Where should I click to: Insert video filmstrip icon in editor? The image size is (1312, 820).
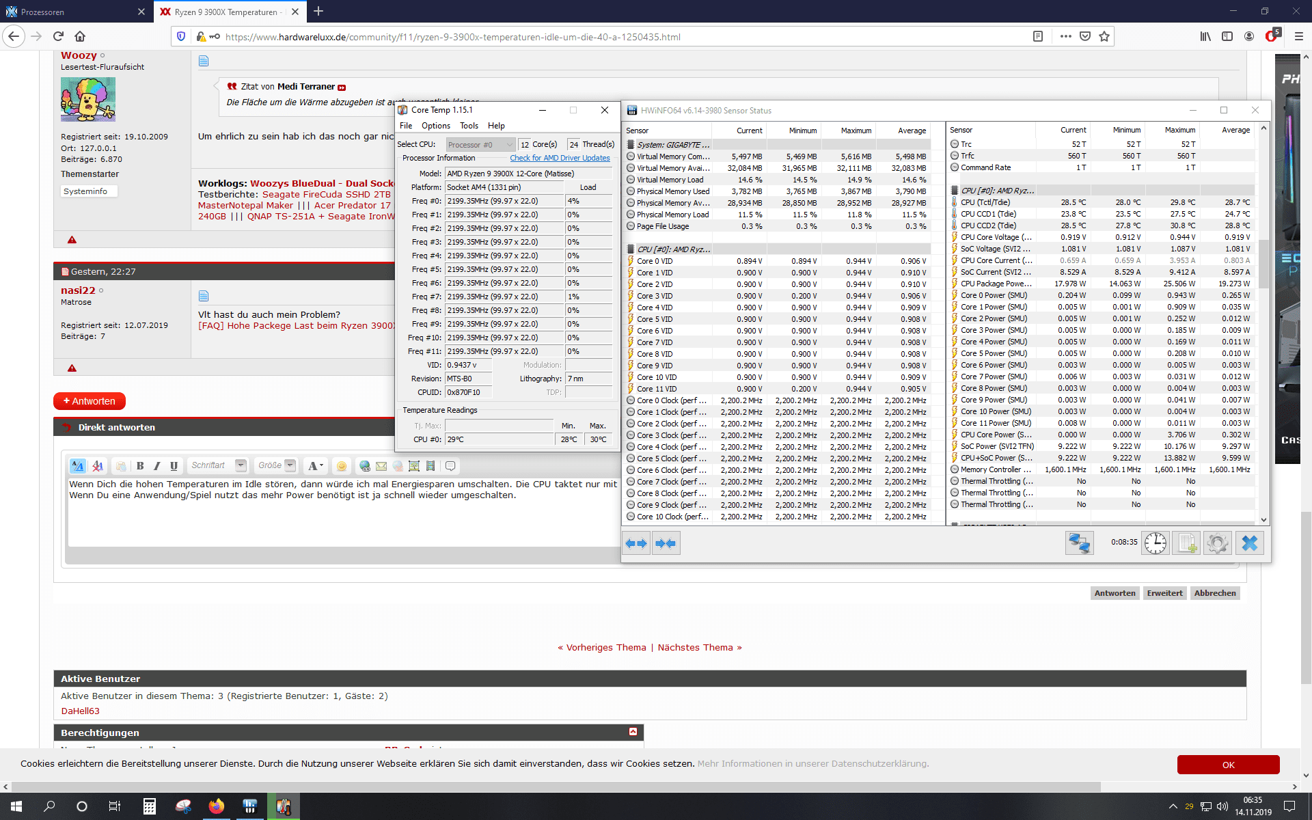click(430, 466)
